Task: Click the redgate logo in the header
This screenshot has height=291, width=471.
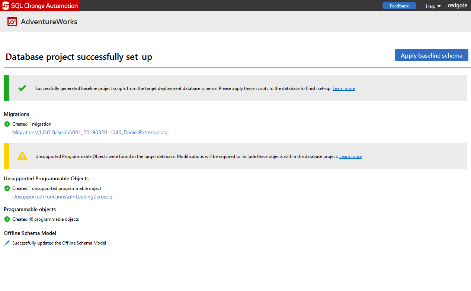Action: pos(458,6)
